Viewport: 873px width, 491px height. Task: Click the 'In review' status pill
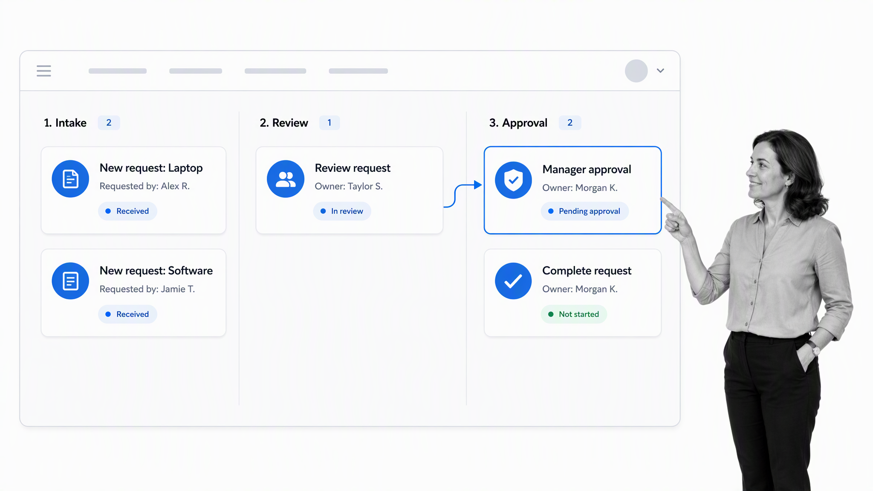tap(342, 211)
